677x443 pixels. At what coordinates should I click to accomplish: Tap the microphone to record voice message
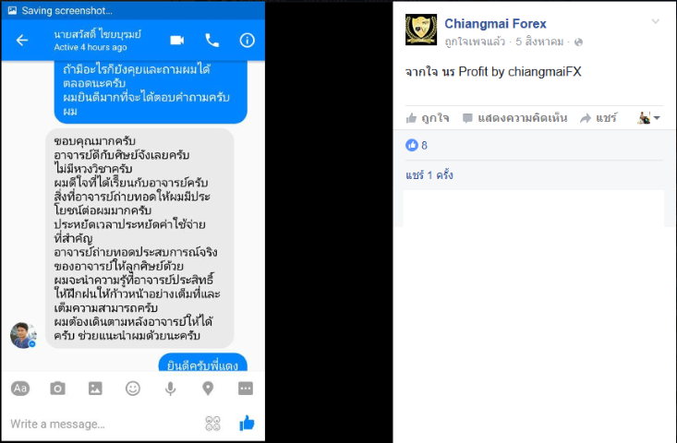click(171, 389)
